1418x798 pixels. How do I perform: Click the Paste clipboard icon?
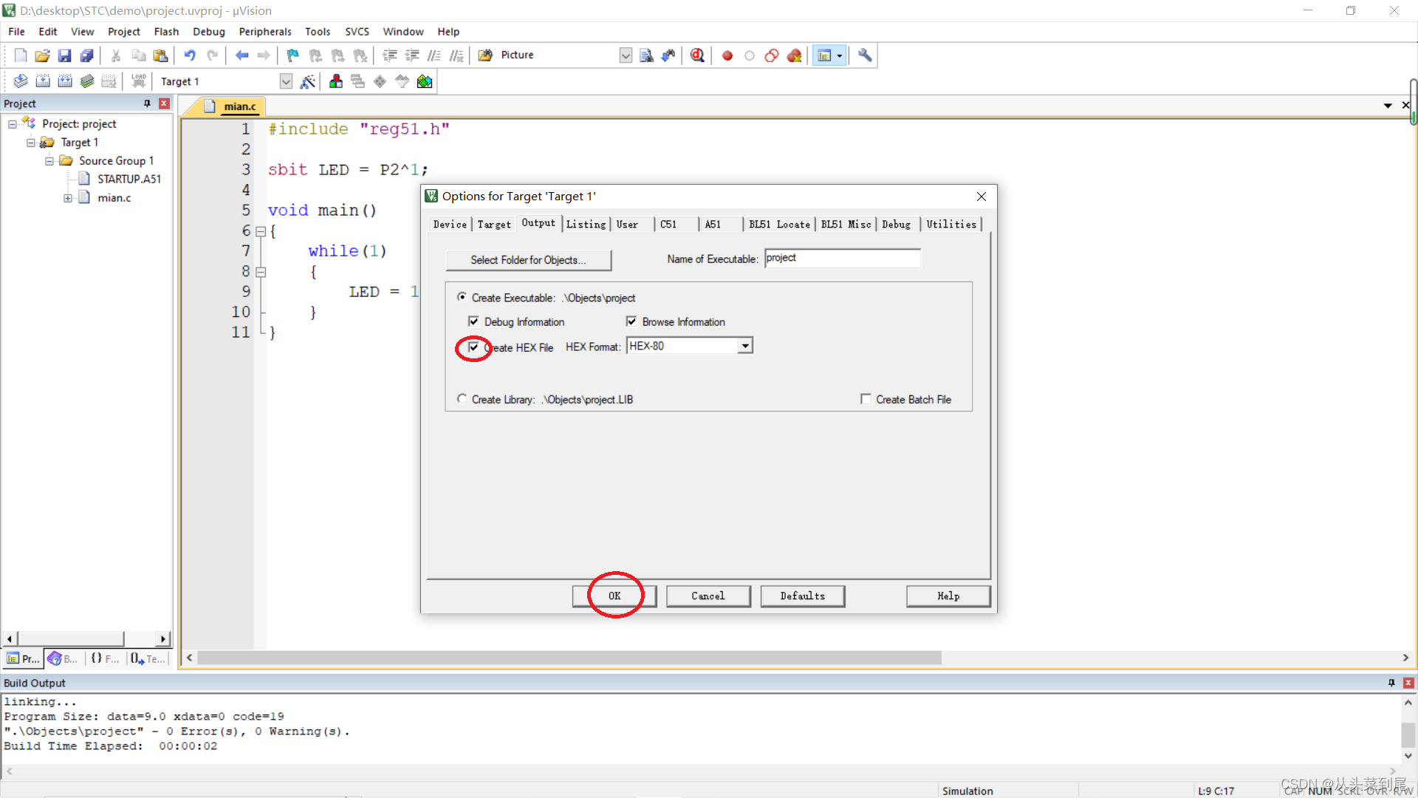160,55
